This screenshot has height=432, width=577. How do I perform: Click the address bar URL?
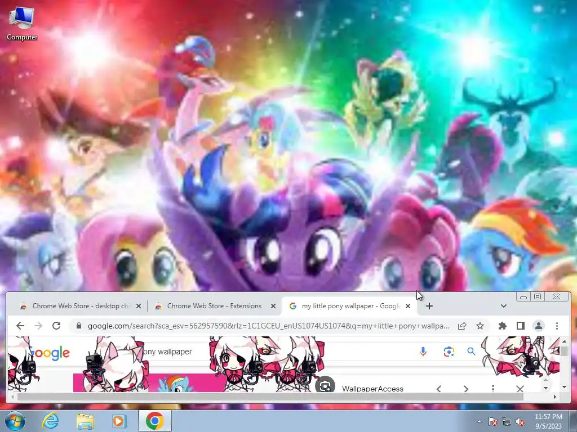268,326
